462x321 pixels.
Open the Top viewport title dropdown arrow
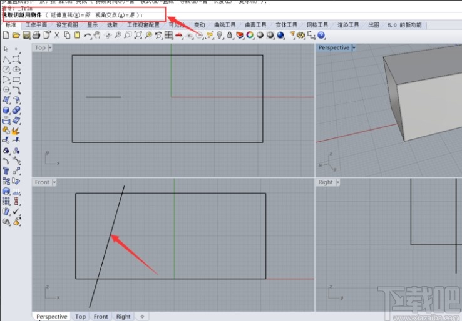coord(50,47)
